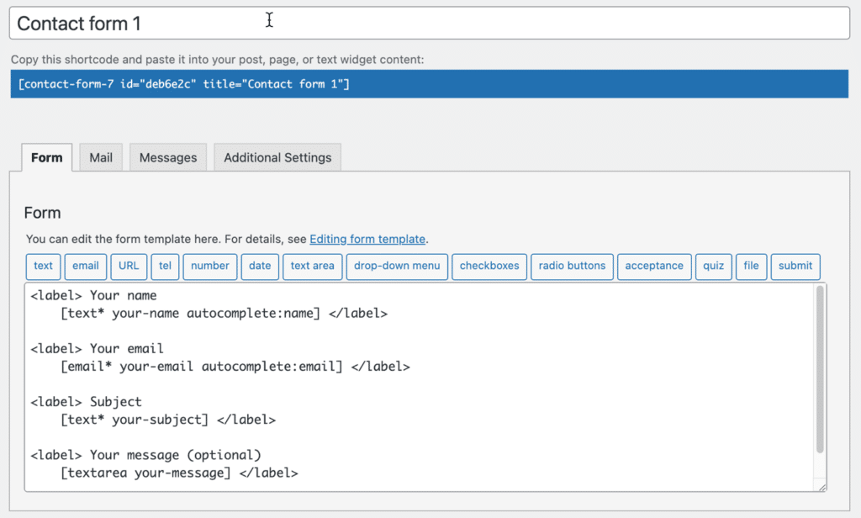Open the Messages tab

(x=168, y=157)
